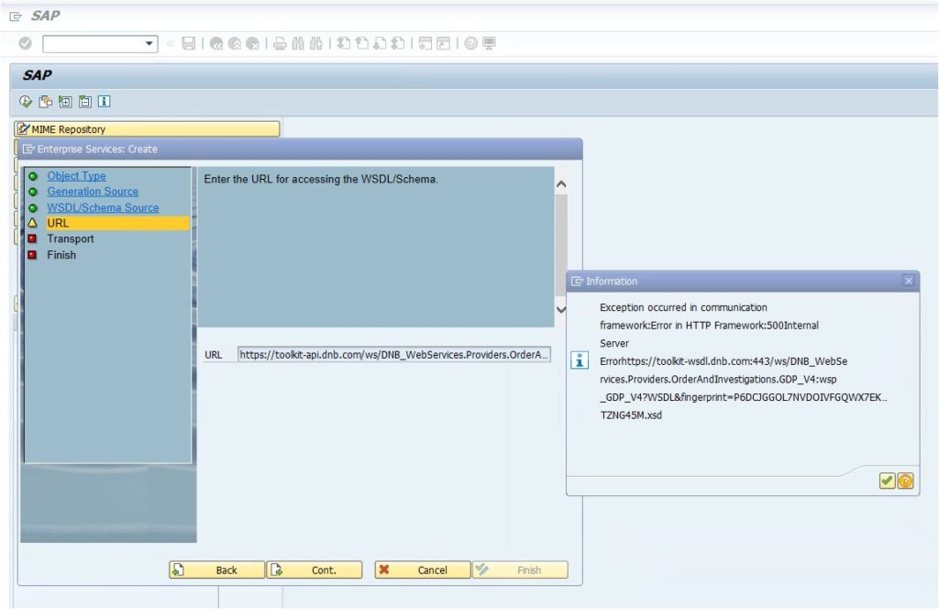Click the blue Information icon in application toolbar
The height and width of the screenshot is (609, 939).
[105, 101]
